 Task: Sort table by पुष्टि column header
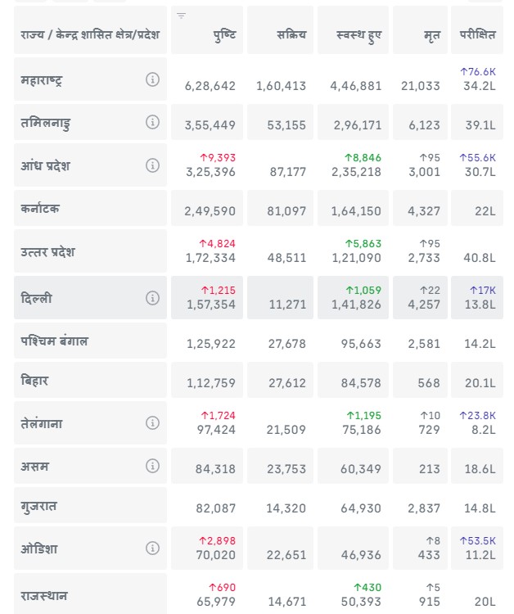(x=223, y=34)
